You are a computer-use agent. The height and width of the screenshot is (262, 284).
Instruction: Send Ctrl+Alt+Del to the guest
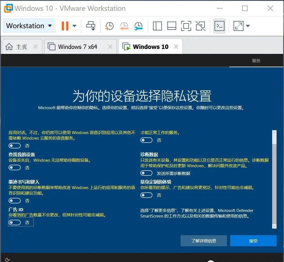[91, 26]
